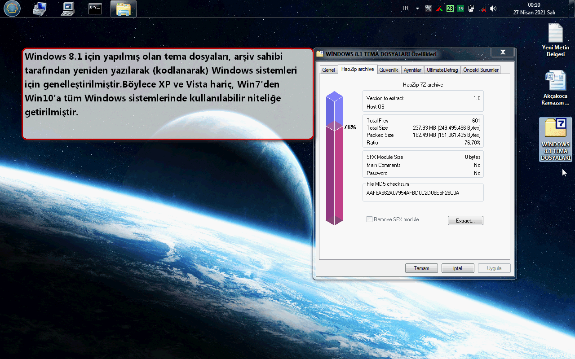
Task: Open the Ayrıntılar tab
Action: (x=412, y=70)
